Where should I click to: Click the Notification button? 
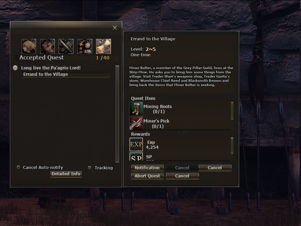tap(147, 168)
